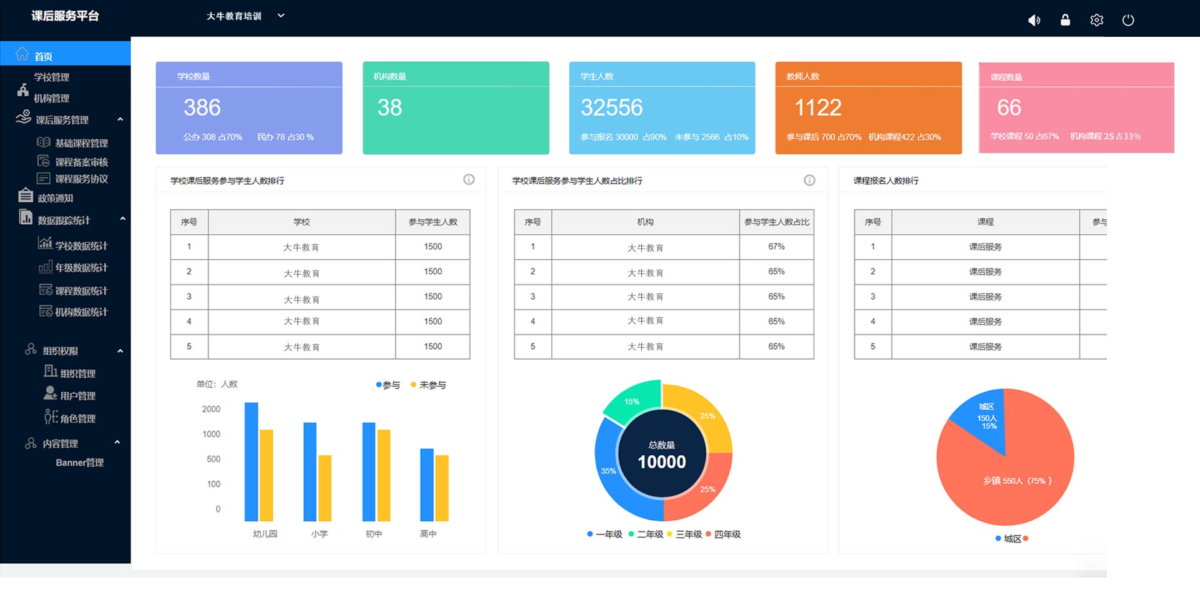This screenshot has width=1200, height=607.
Task: Click 课后服务平台 platform title
Action: pos(65,16)
